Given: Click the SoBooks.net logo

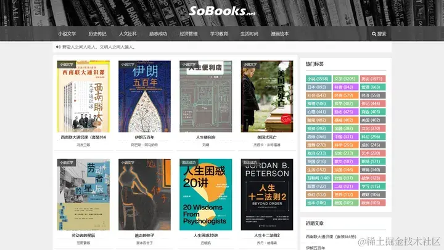Looking at the screenshot, I should click(x=222, y=11).
